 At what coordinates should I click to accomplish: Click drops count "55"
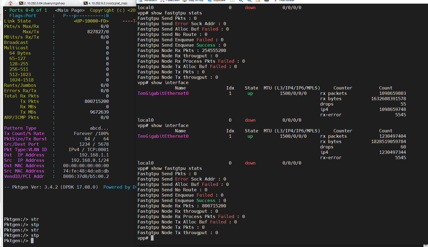point(403,104)
